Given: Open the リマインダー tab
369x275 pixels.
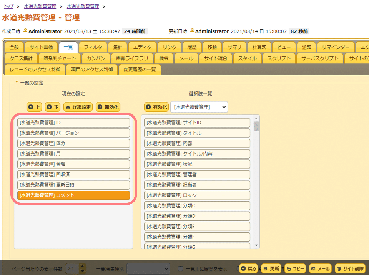Looking at the screenshot, I should point(336,47).
